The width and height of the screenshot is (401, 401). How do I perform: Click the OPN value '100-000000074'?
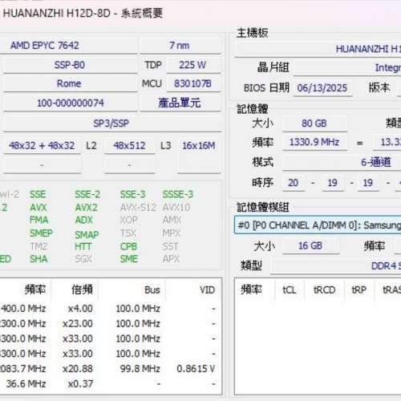coord(70,103)
